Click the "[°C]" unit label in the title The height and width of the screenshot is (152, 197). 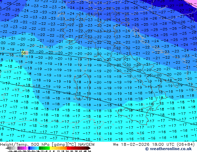click(x=72, y=145)
